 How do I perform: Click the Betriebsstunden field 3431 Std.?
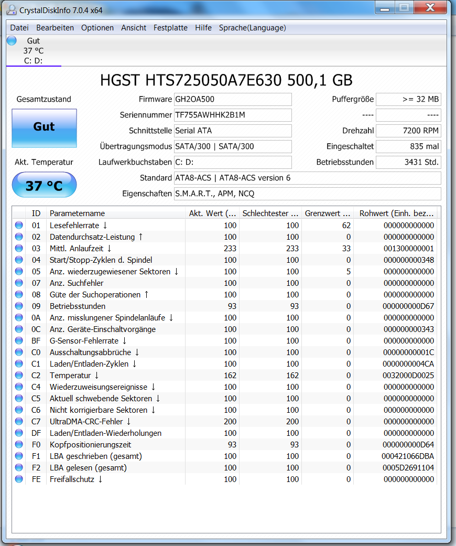pyautogui.click(x=408, y=162)
